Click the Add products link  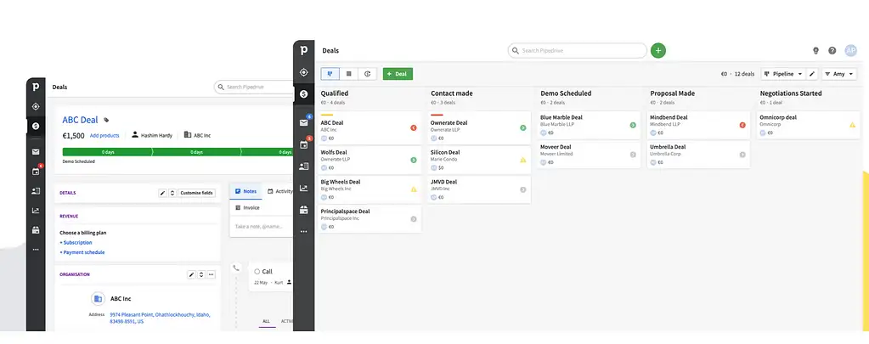point(104,135)
